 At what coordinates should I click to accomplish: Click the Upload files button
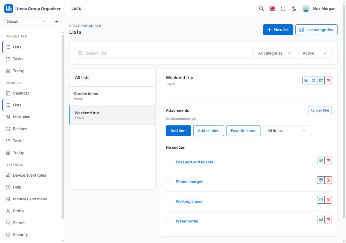tap(320, 110)
